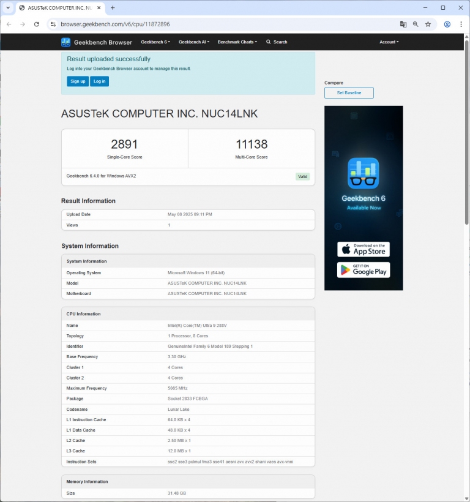This screenshot has height=502, width=470.
Task: Open site information icon in address bar
Action: tap(53, 24)
